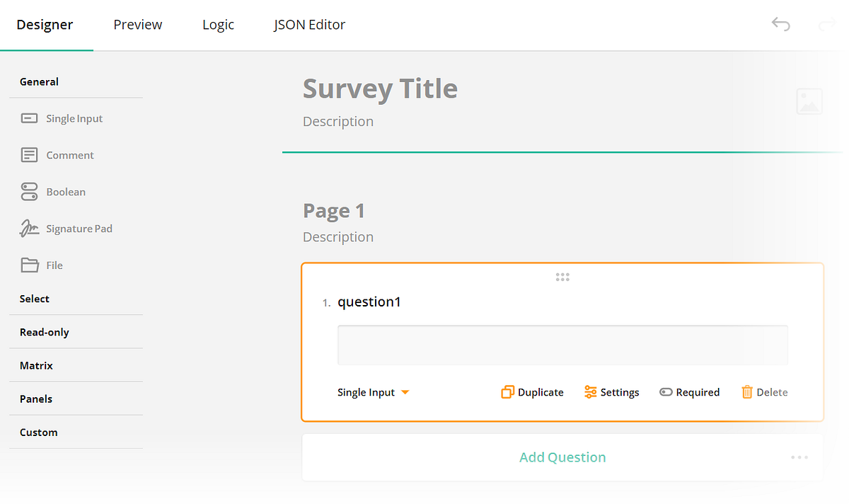This screenshot has height=504, width=849.
Task: Toggle Required on question1
Action: (666, 391)
